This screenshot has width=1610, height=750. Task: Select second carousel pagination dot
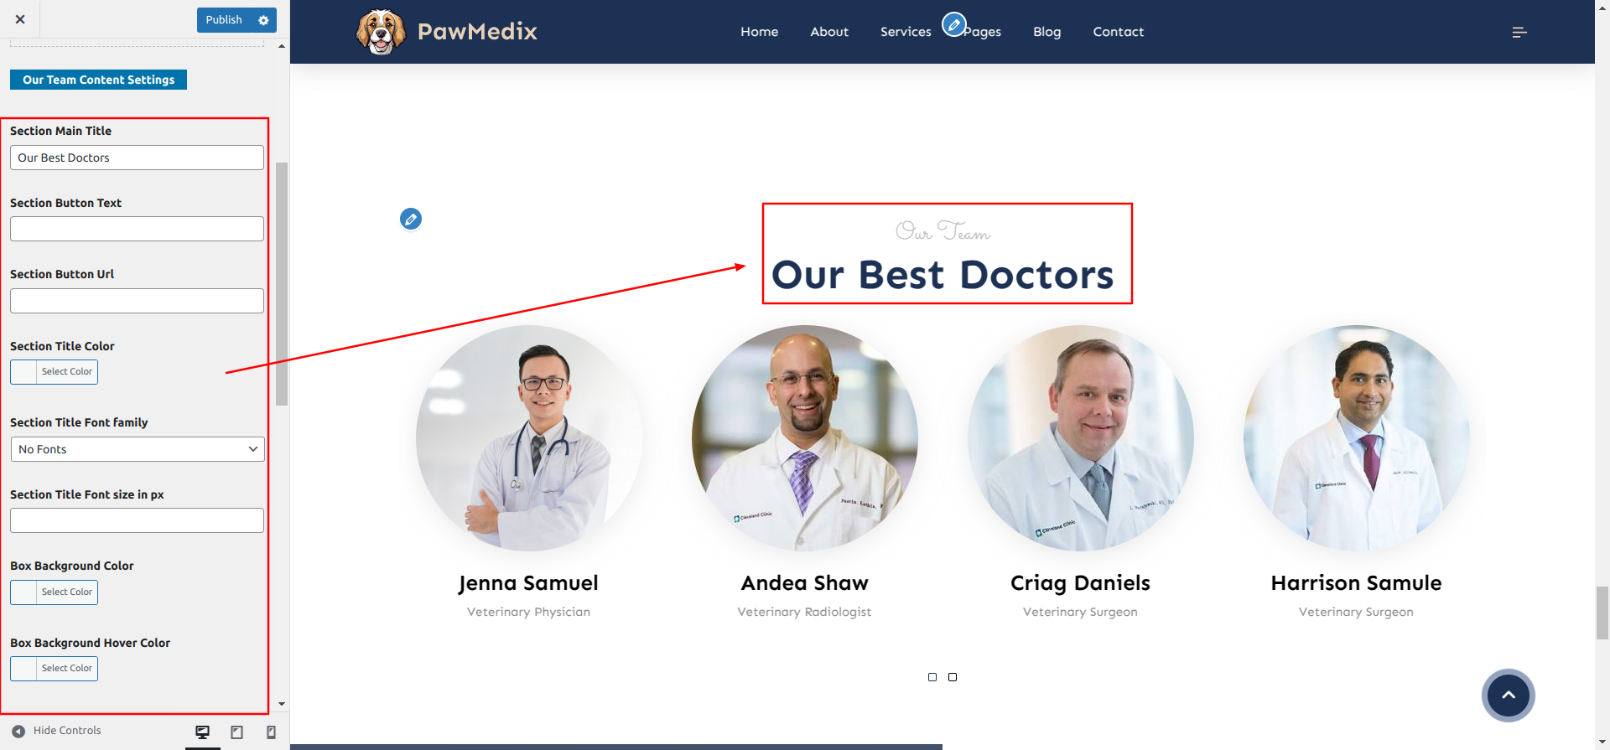point(953,677)
